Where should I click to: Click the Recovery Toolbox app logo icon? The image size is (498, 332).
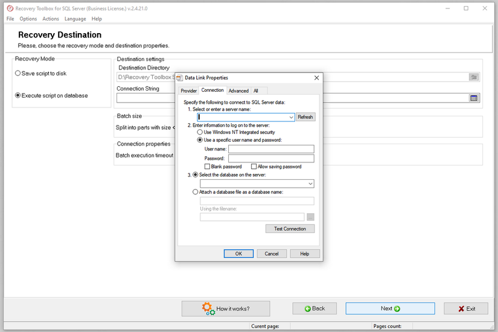[x=10, y=8]
